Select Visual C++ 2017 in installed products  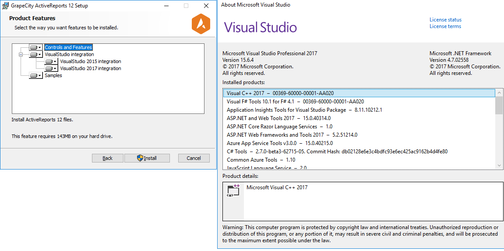(x=359, y=93)
